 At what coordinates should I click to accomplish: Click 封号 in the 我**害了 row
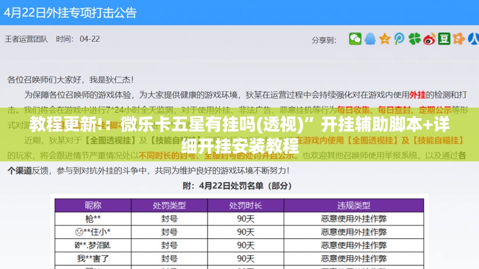coord(169,259)
